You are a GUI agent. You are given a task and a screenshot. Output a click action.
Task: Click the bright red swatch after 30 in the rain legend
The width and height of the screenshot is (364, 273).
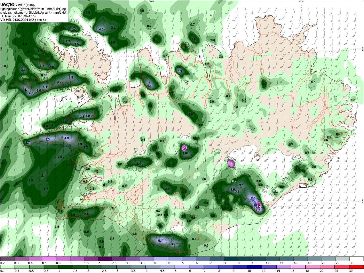pyautogui.click(x=357, y=267)
